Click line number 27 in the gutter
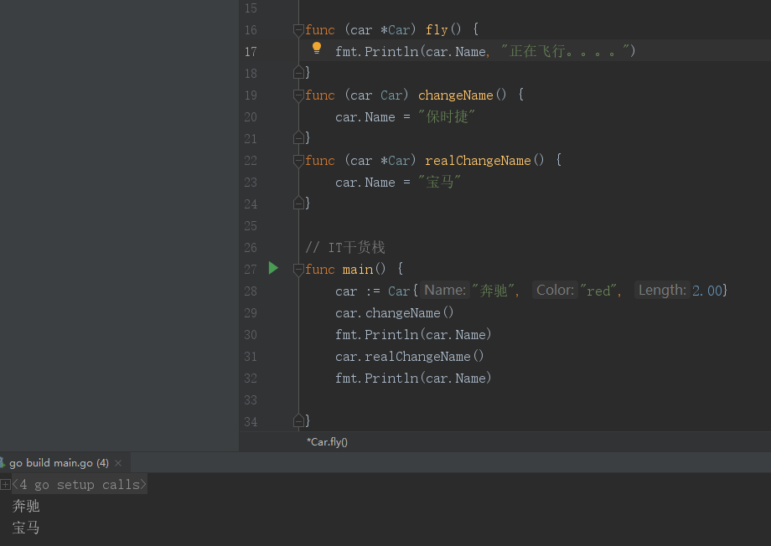771x546 pixels. (251, 270)
